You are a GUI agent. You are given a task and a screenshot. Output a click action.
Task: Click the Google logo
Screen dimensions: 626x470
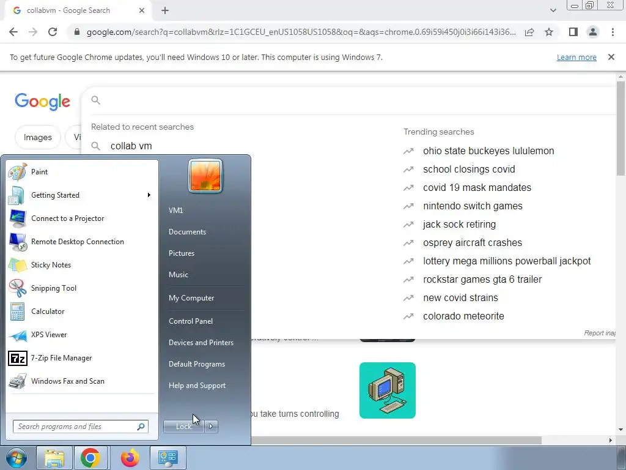tap(42, 102)
